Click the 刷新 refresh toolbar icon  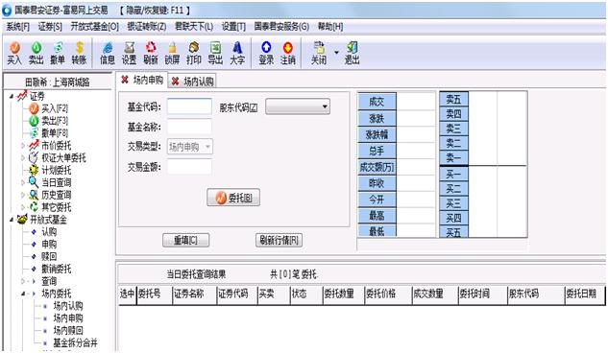151,53
